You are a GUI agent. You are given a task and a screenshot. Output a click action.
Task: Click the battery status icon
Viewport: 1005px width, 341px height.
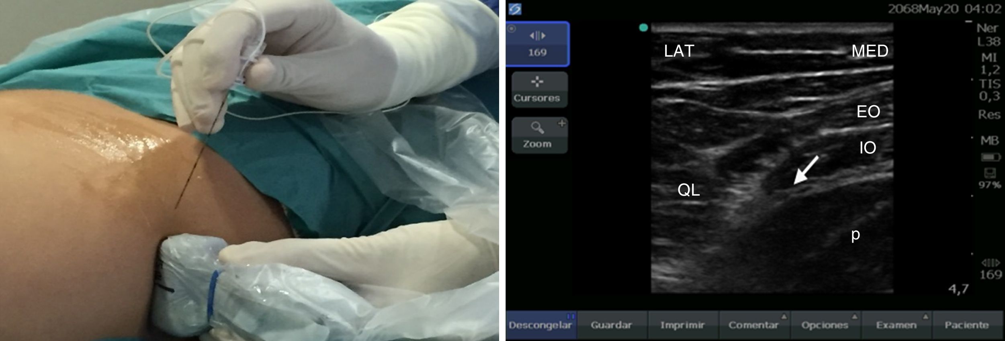coord(991,157)
